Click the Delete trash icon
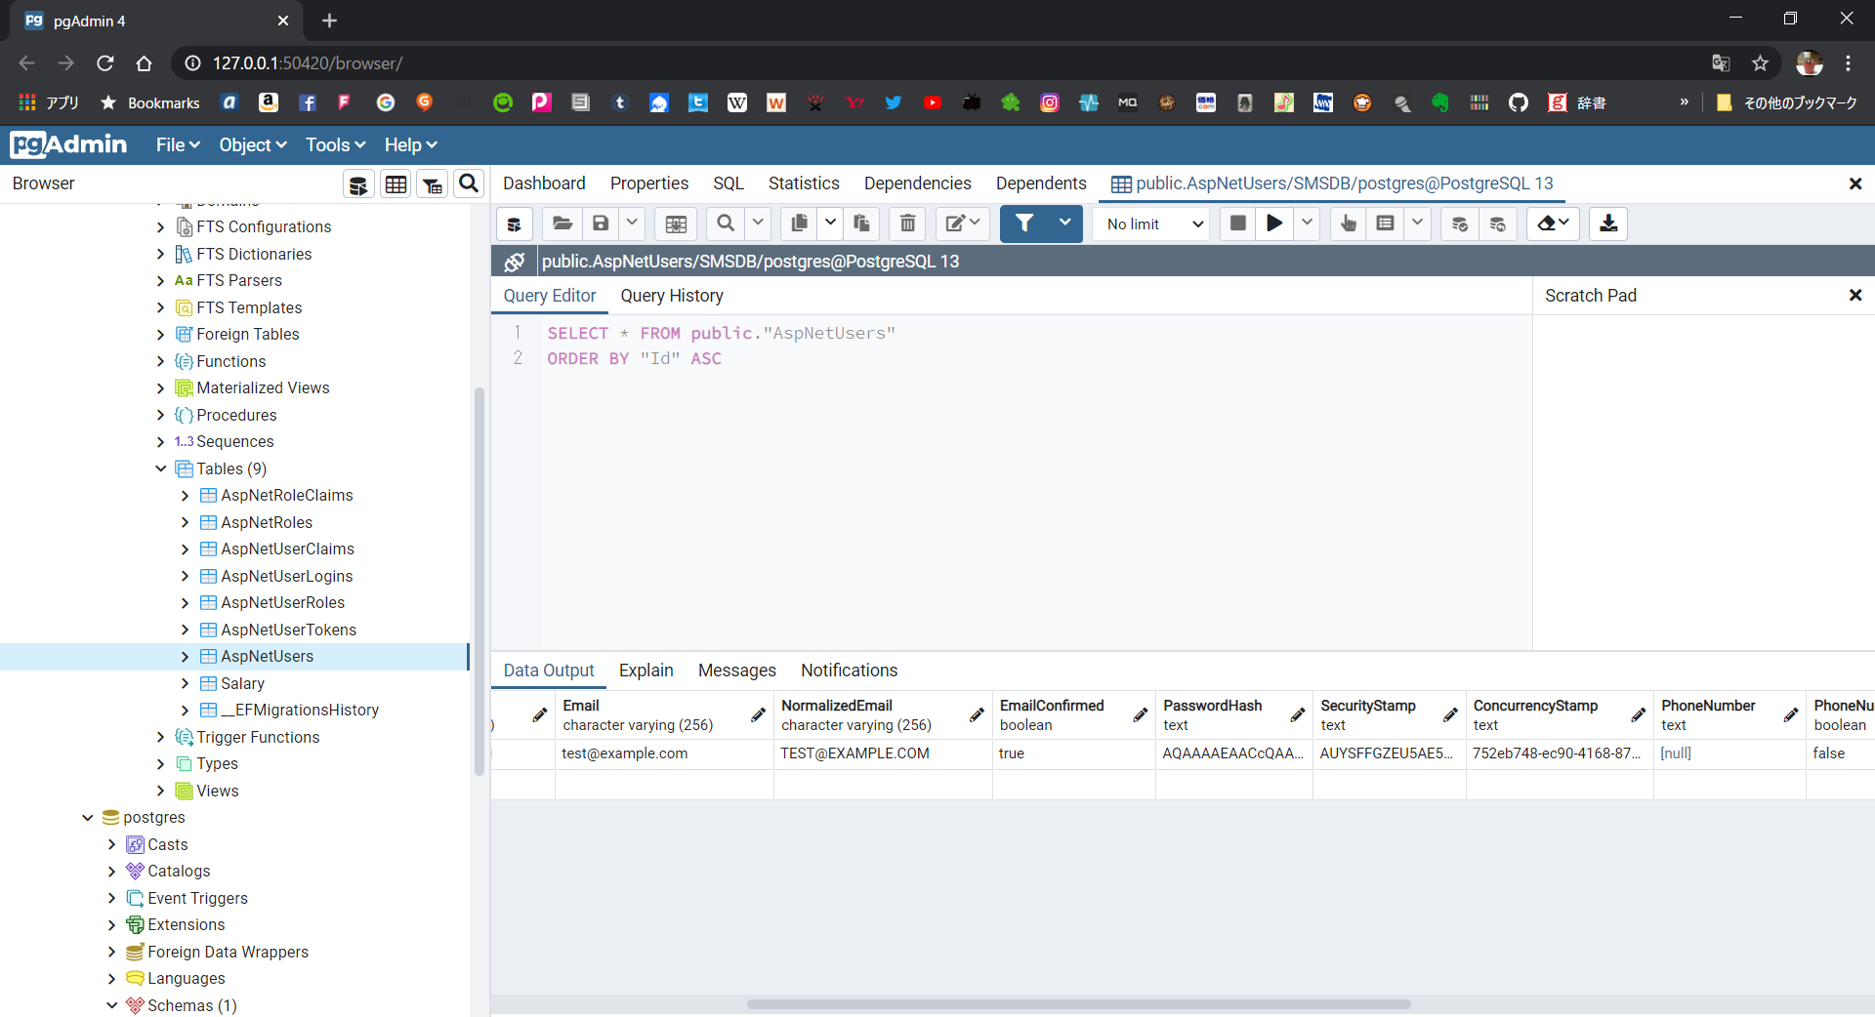 [907, 224]
